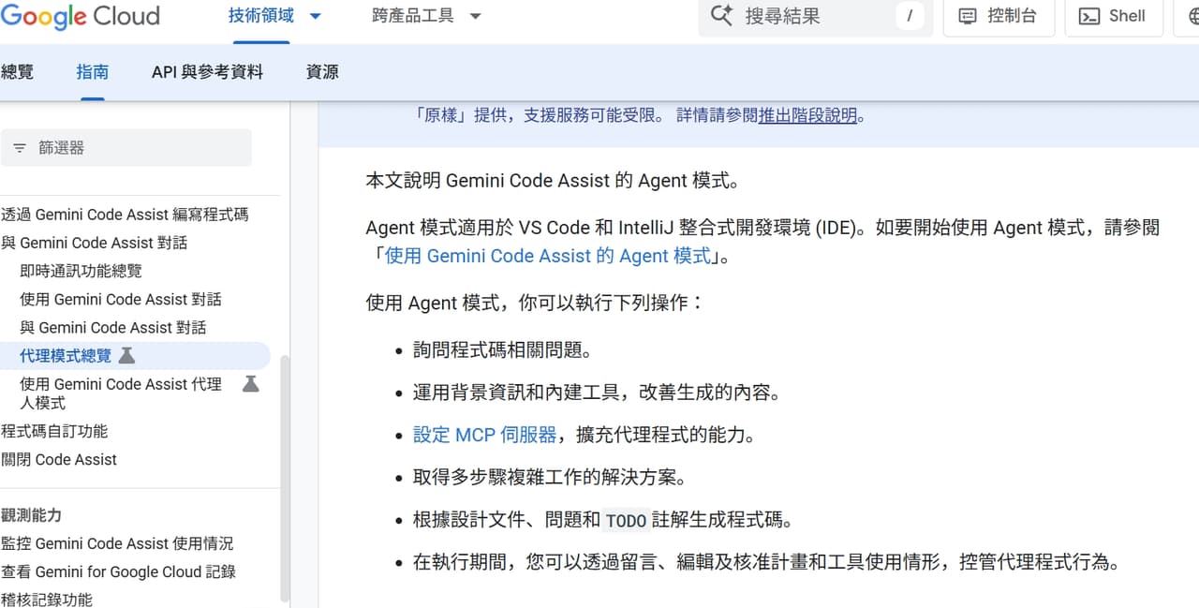
Task: Click the 觀測能力 section heading
Action: [x=31, y=515]
